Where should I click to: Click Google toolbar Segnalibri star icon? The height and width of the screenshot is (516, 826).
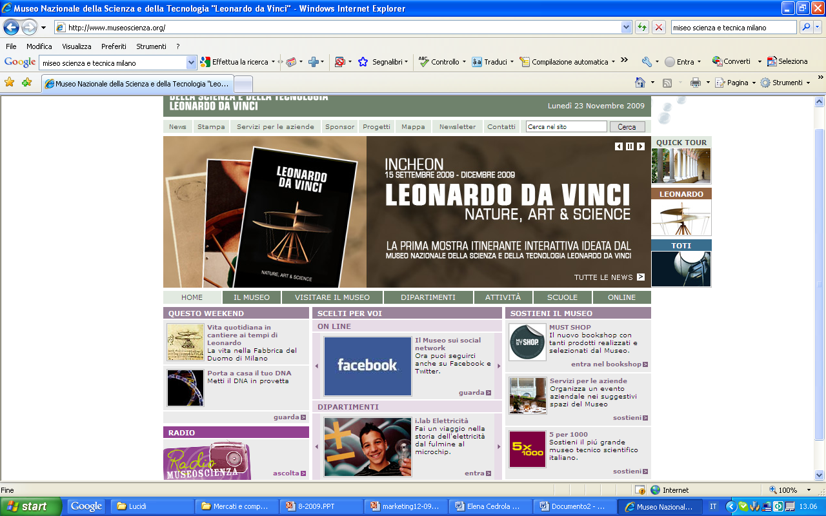coord(363,62)
